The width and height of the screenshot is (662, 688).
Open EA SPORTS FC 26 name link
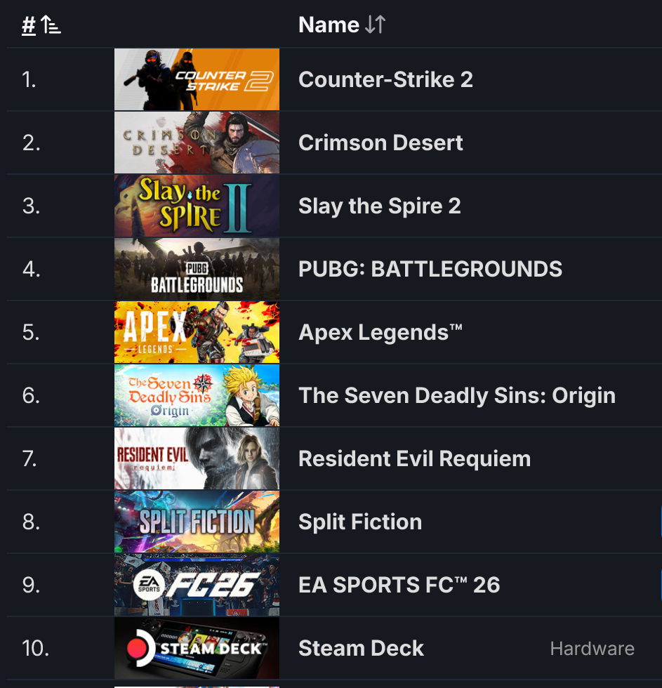399,585
